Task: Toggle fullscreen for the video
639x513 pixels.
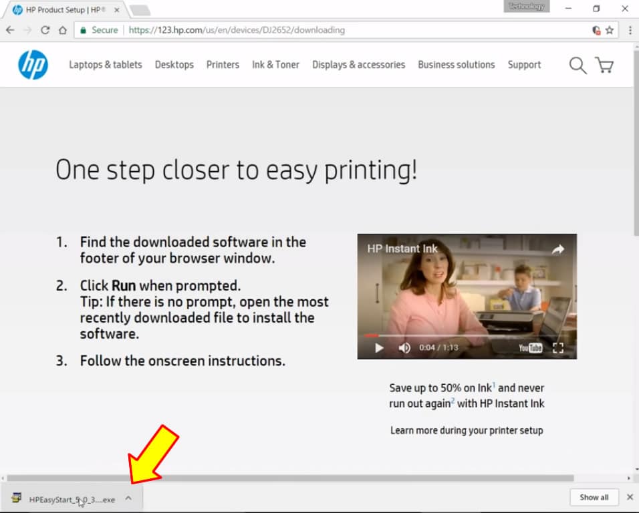Action: click(x=558, y=348)
